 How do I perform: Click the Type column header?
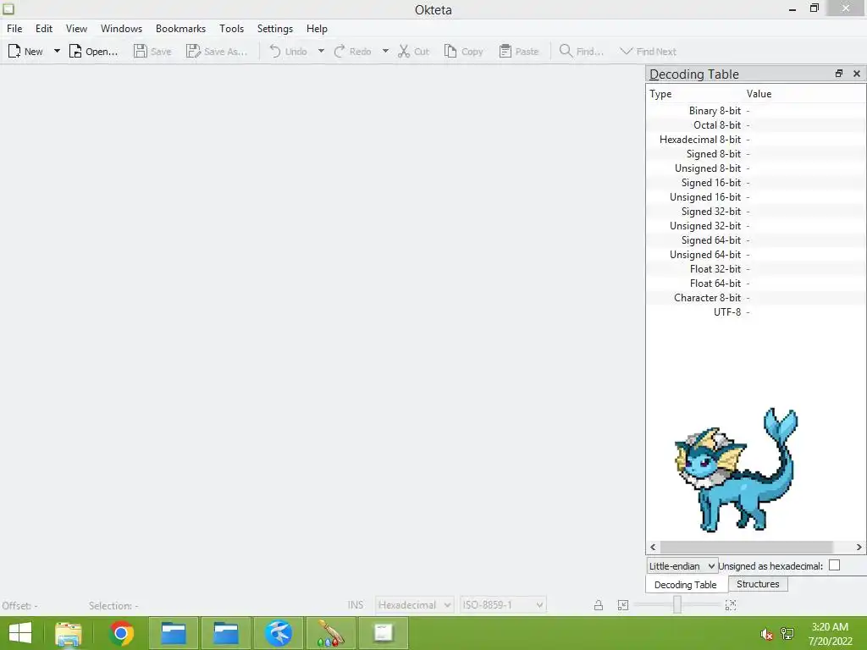pyautogui.click(x=695, y=94)
